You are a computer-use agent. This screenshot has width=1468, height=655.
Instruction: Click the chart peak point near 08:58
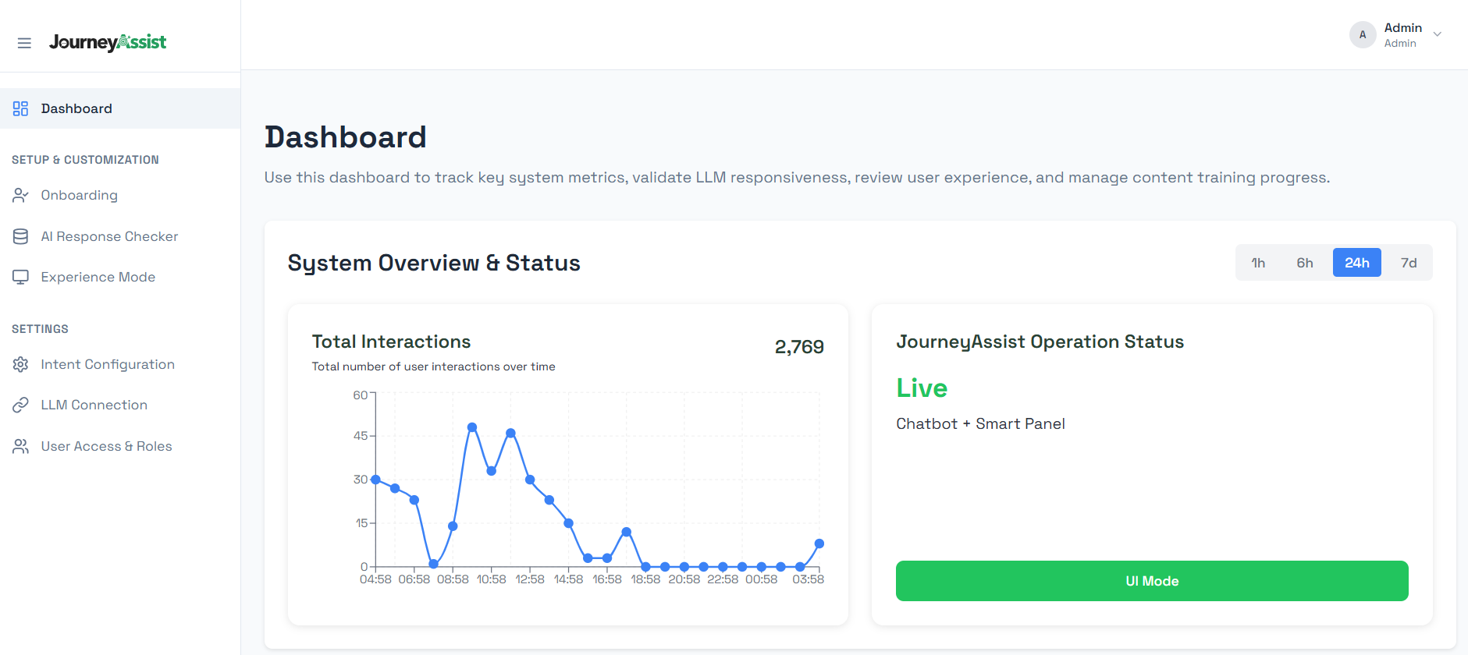pos(472,427)
